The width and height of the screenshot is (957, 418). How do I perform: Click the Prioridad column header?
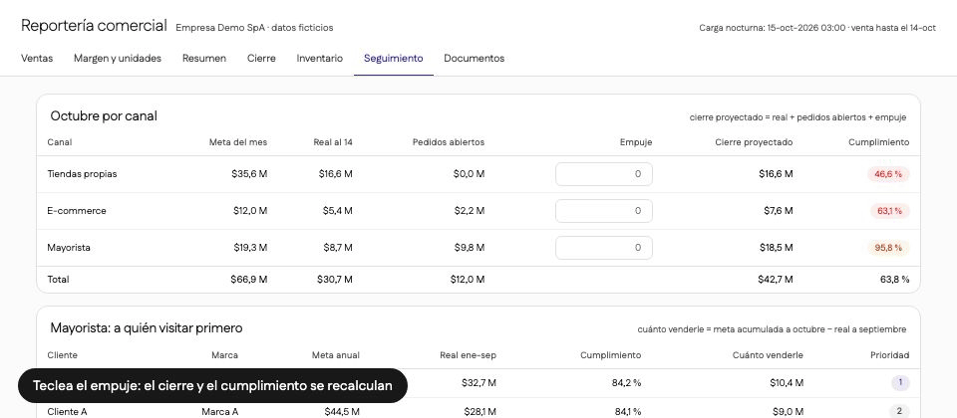tap(890, 355)
